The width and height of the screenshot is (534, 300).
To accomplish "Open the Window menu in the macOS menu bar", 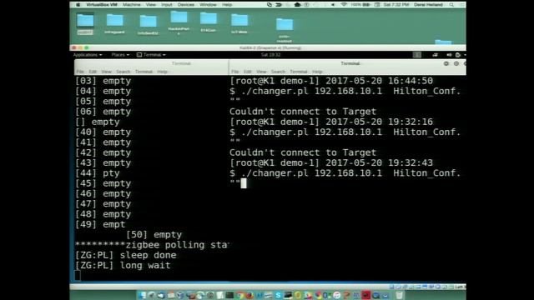I will tap(208, 5).
